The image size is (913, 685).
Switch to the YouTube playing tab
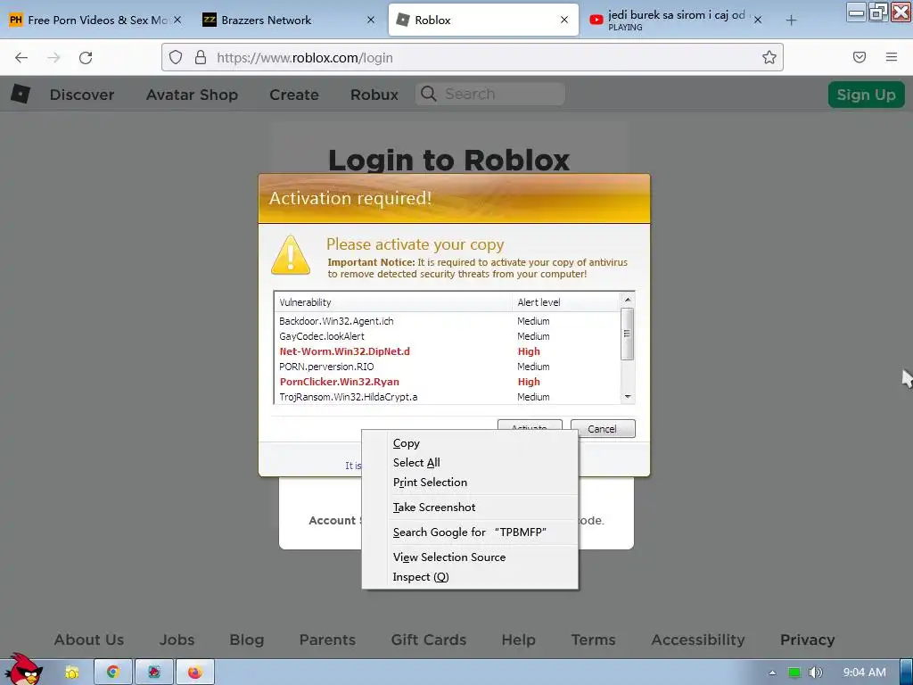(x=676, y=20)
